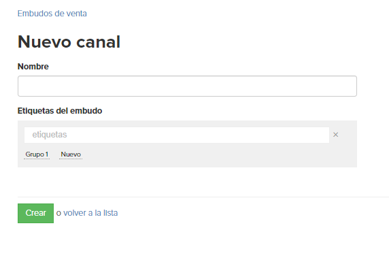
Task: Focus the Nombre text field
Action: (187, 86)
